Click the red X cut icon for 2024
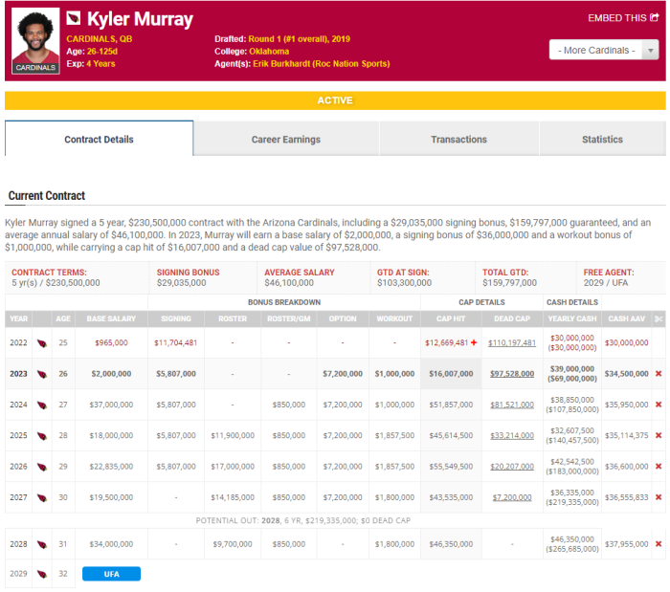Viewport: 670px width, 592px height. point(659,405)
